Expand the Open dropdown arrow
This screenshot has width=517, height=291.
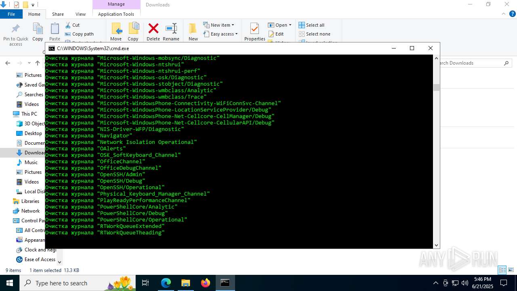click(x=290, y=25)
